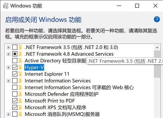Enable the Microsoft Defender 应用程序防护 checkbox
The image size is (163, 118).
(x=15, y=94)
